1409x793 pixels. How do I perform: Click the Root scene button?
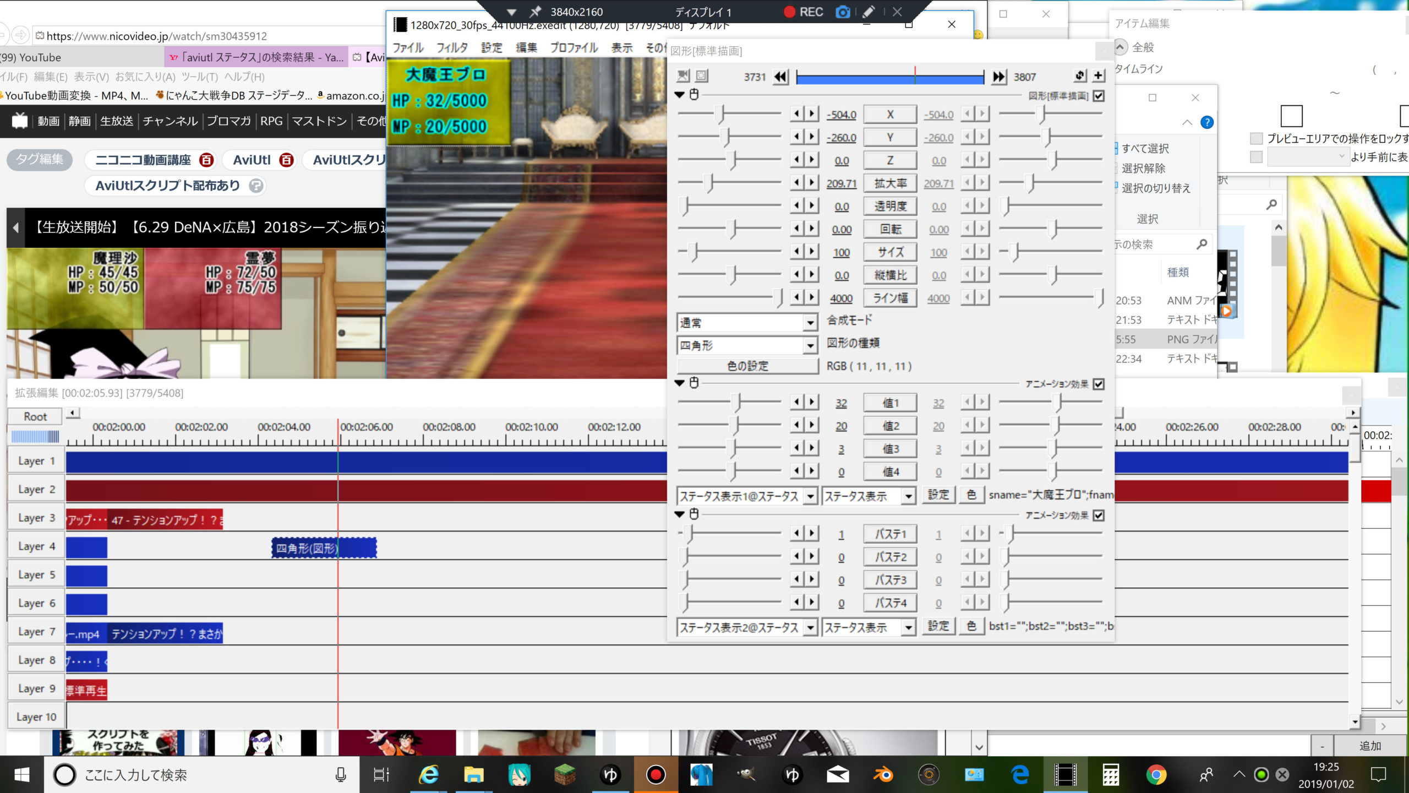[x=35, y=417]
